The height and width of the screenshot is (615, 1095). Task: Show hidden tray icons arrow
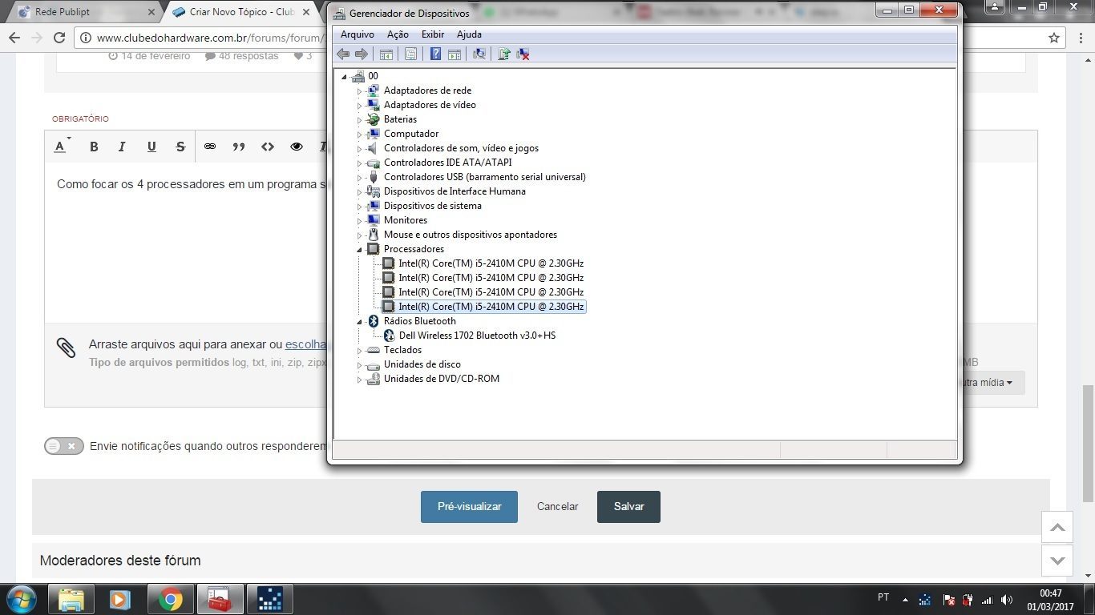[x=906, y=599]
